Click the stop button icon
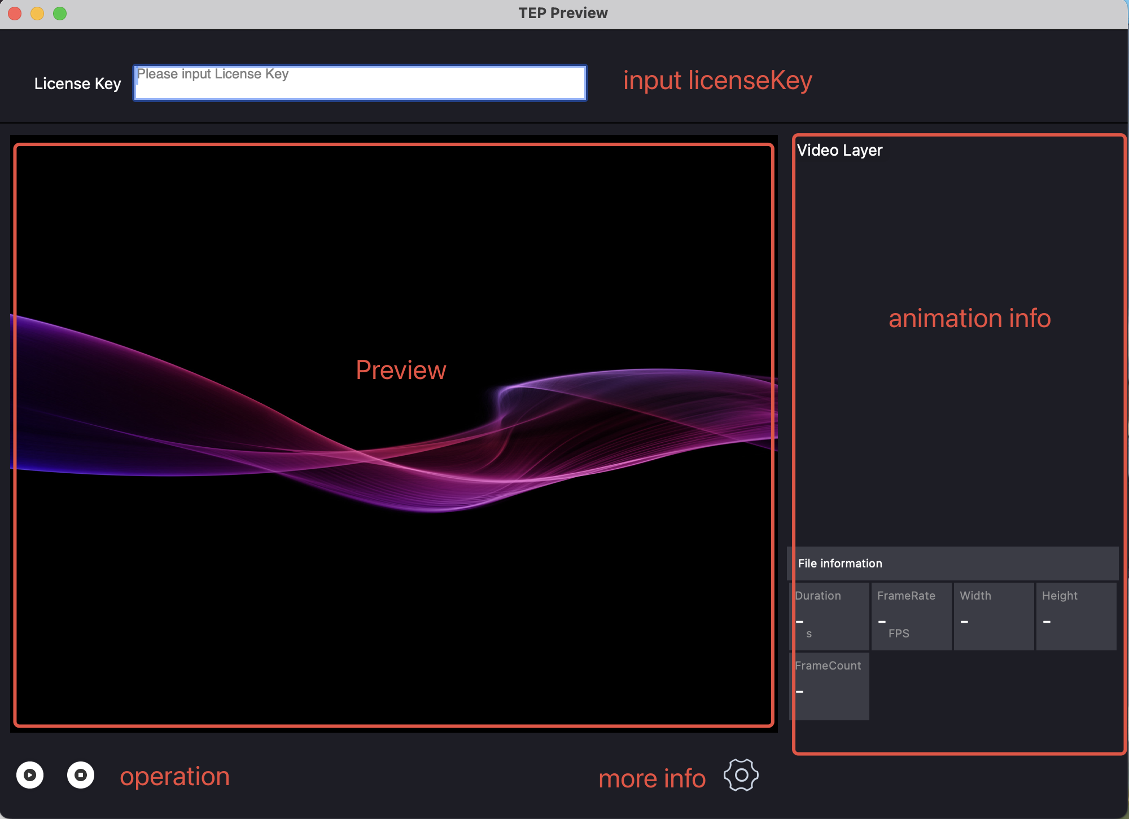Image resolution: width=1129 pixels, height=819 pixels. coord(81,775)
